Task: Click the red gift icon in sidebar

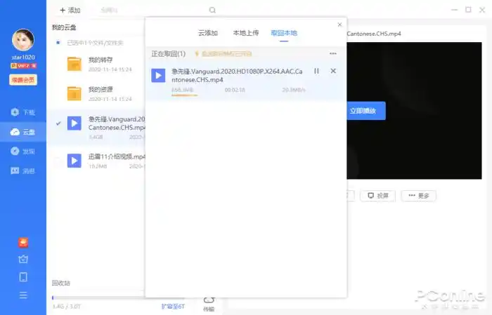Action: click(23, 243)
